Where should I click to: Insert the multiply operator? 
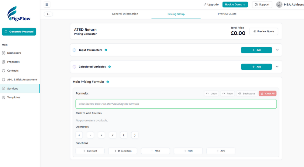click(x=102, y=135)
